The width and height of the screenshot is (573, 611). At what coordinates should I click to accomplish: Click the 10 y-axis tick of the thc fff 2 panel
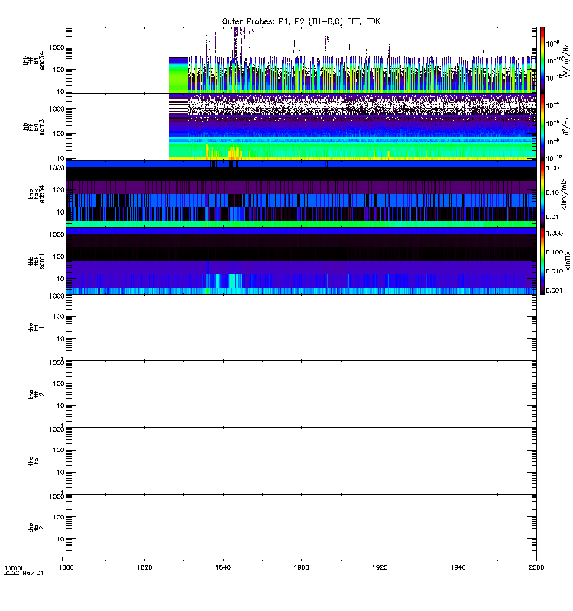pos(60,406)
